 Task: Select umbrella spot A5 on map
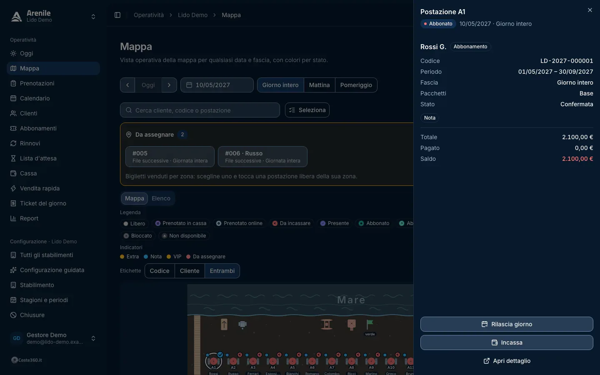(x=292, y=361)
